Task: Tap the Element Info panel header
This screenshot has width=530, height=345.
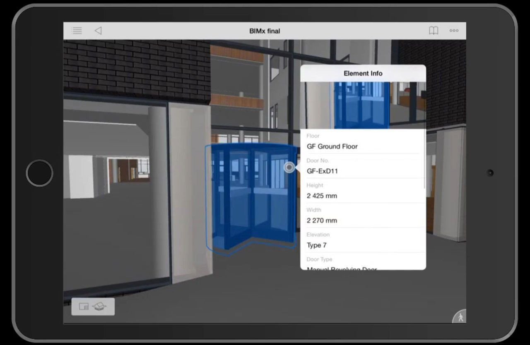Action: [363, 73]
